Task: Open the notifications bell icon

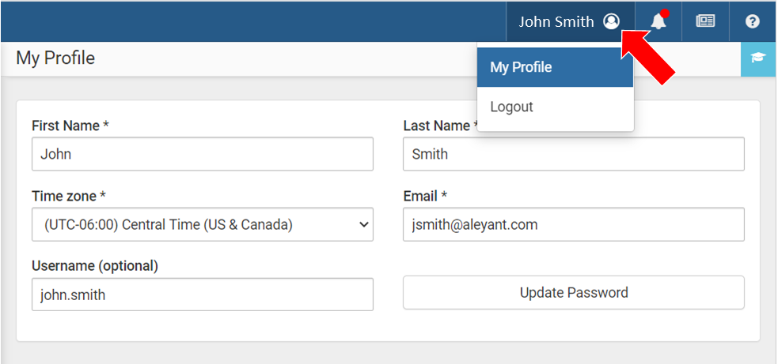Action: coord(658,21)
